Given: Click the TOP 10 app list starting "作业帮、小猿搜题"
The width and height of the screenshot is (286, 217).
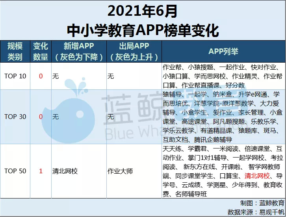Looking at the screenshot, I should (x=223, y=76).
